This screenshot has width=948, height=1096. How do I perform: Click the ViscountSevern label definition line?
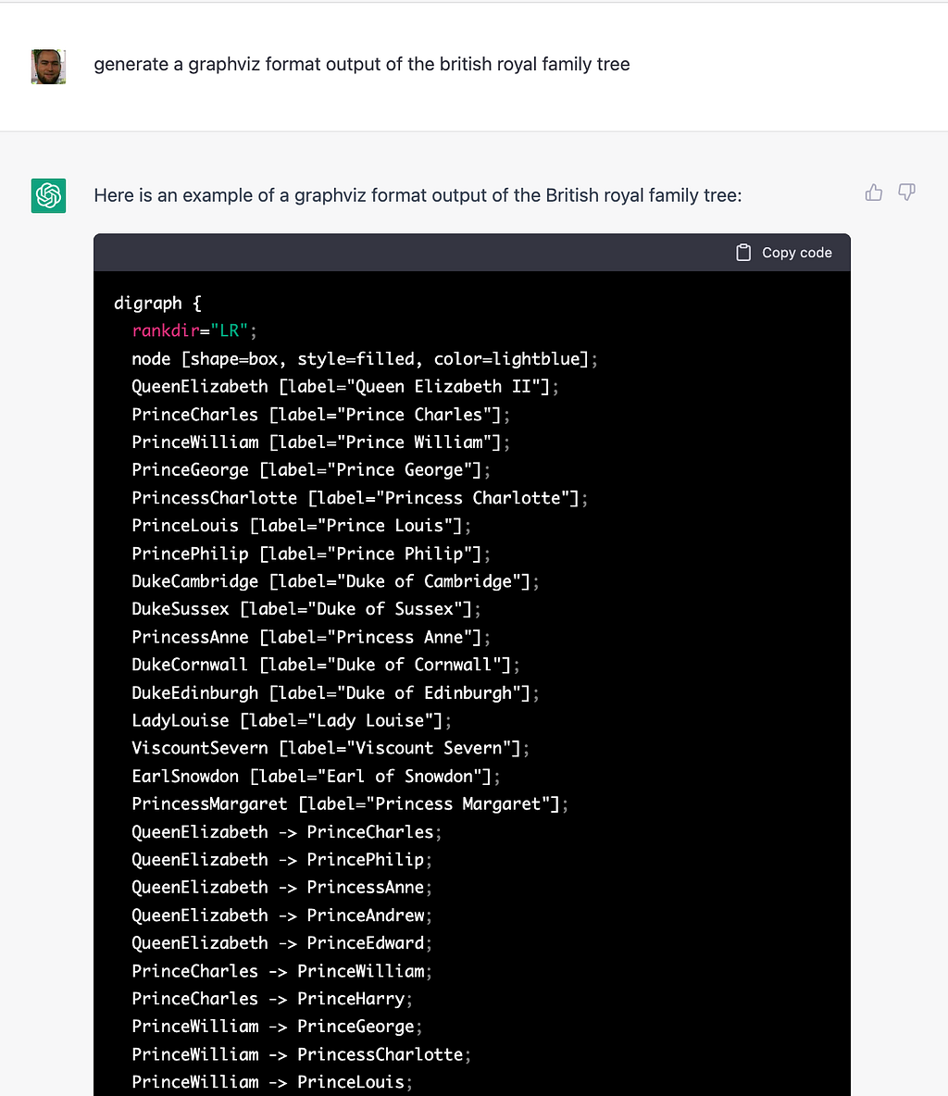coord(331,748)
